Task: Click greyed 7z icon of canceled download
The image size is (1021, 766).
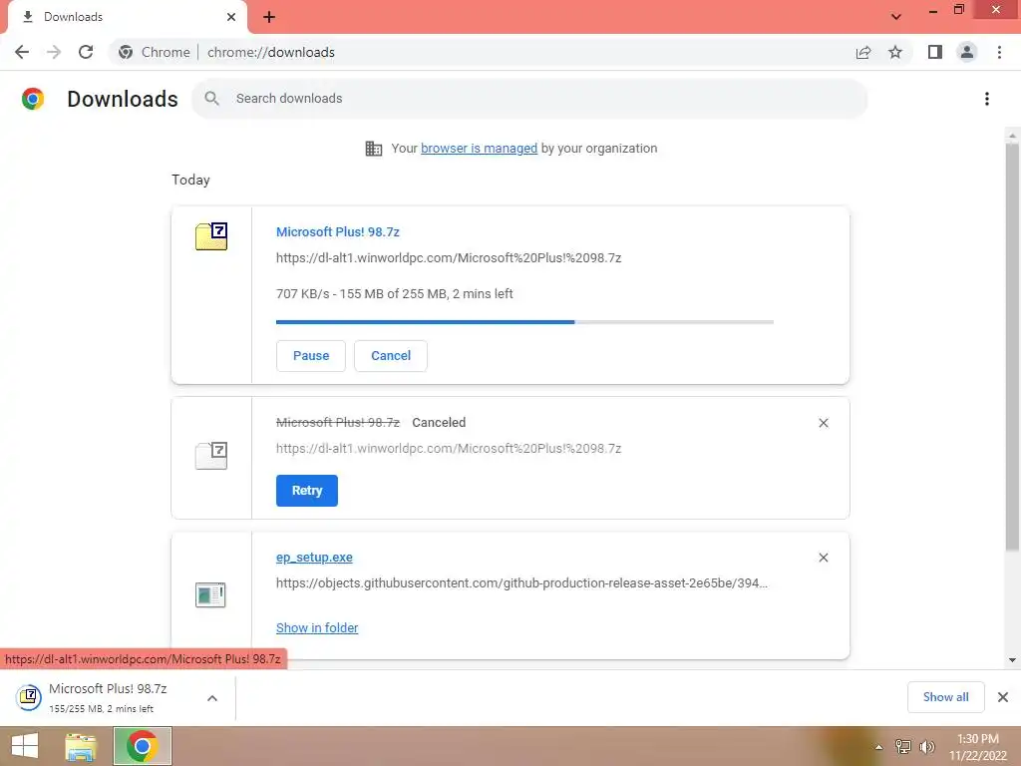Action: point(211,455)
